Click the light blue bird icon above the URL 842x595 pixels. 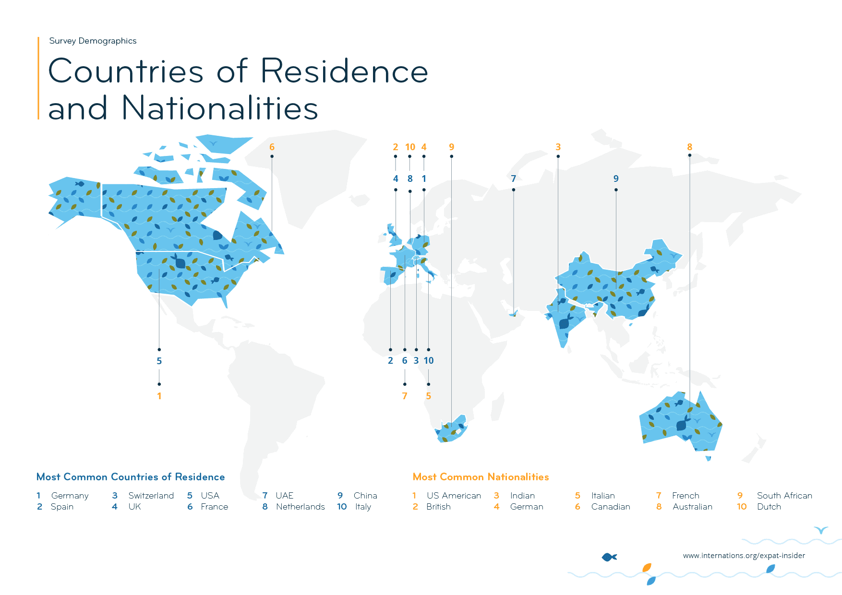click(x=821, y=530)
